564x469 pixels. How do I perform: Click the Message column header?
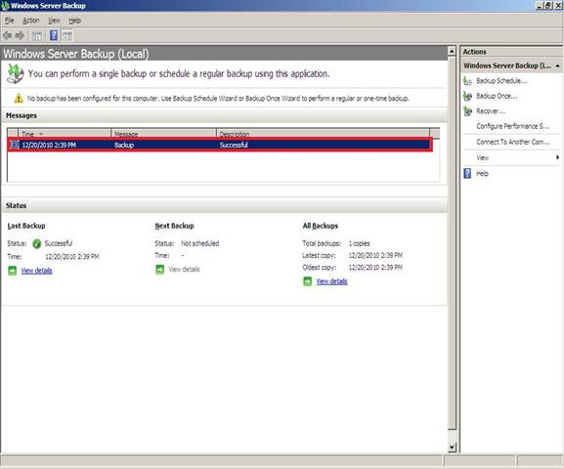(x=163, y=134)
